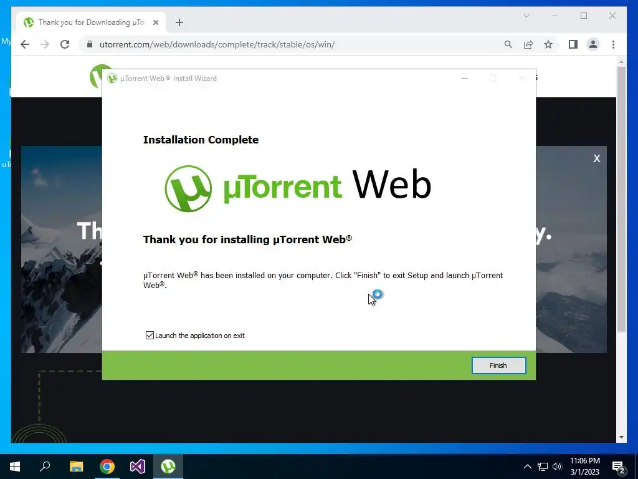Open Chrome three-dot menu
Viewport: 638px width, 479px height.
[x=613, y=44]
